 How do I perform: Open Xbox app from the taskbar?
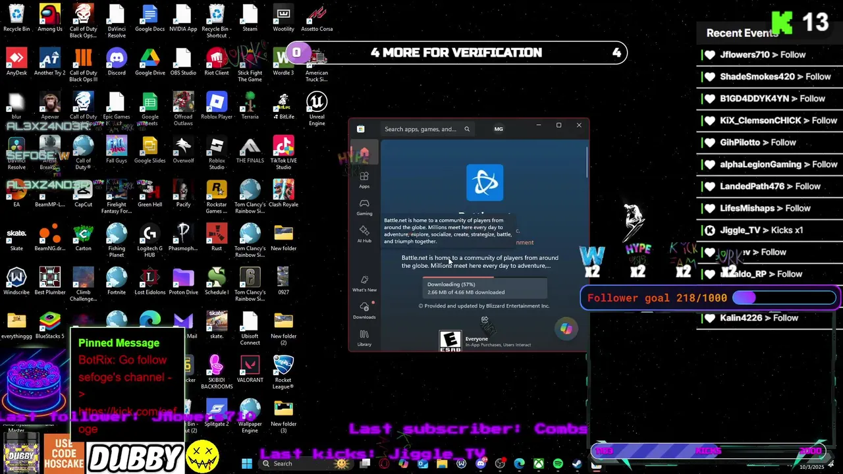pyautogui.click(x=539, y=463)
